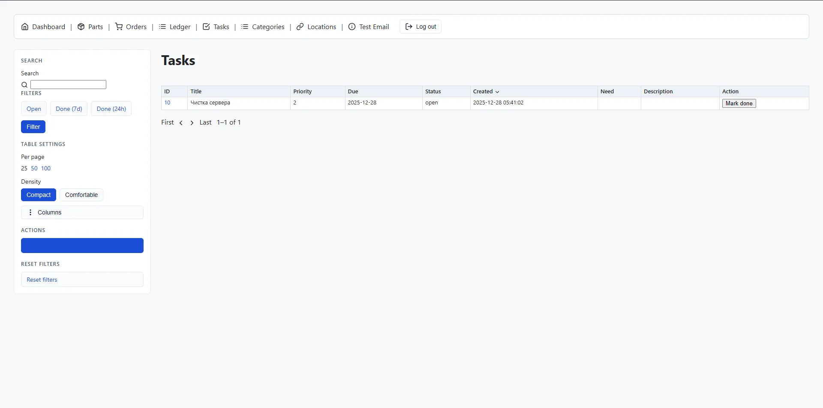This screenshot has height=408, width=823.
Task: Click the Tasks page heading
Action: (178, 60)
